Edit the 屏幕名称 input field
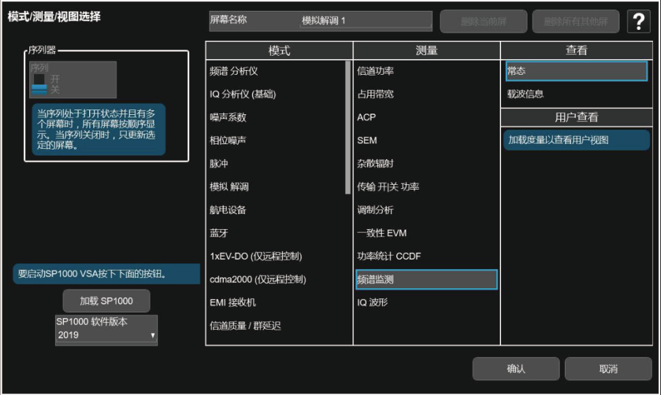Viewport: 661px width, 395px height. [x=365, y=21]
